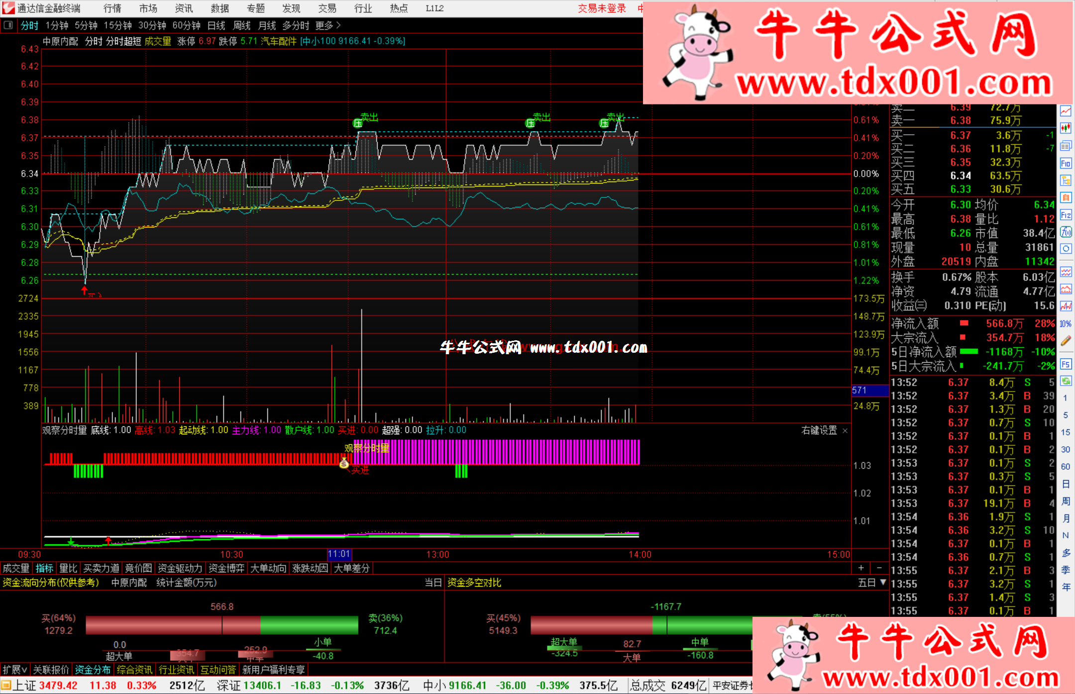Click the candlestick chart sidebar icon

click(x=1066, y=128)
